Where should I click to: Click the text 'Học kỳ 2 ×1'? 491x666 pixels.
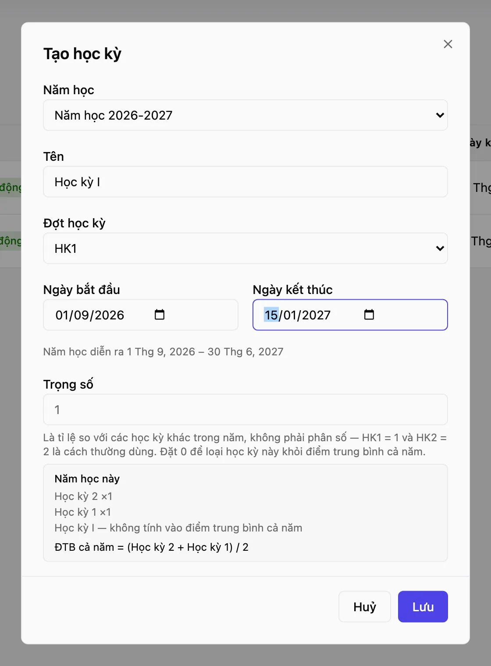point(83,496)
